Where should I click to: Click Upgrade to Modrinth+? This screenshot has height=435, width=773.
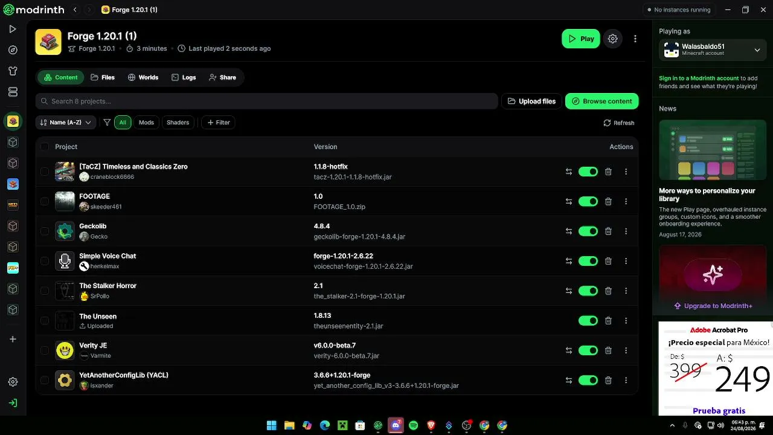713,306
